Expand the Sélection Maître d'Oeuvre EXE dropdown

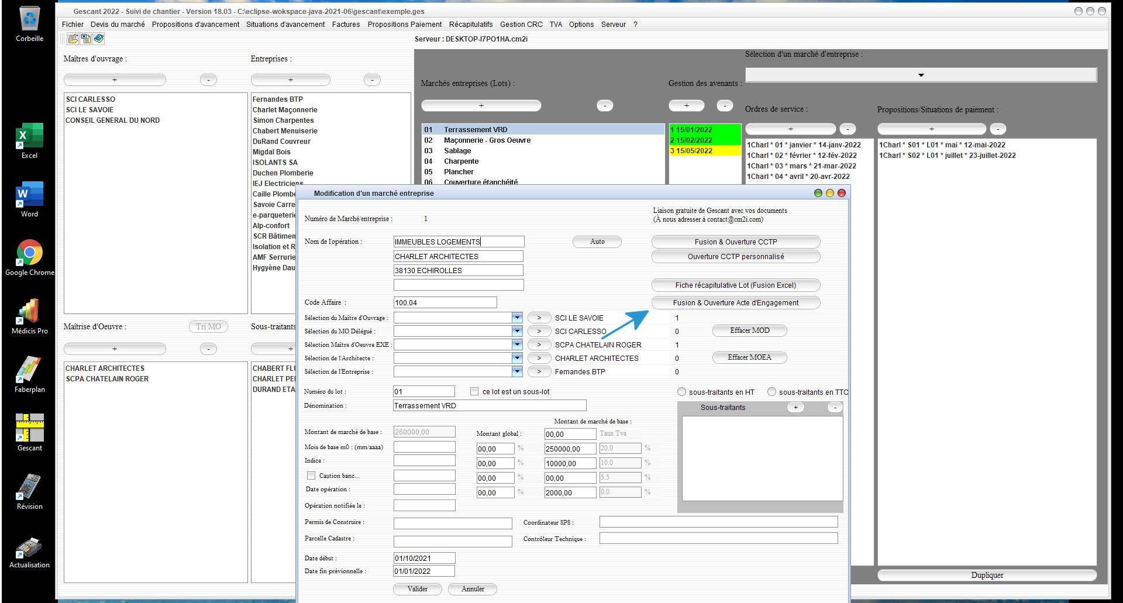click(517, 344)
